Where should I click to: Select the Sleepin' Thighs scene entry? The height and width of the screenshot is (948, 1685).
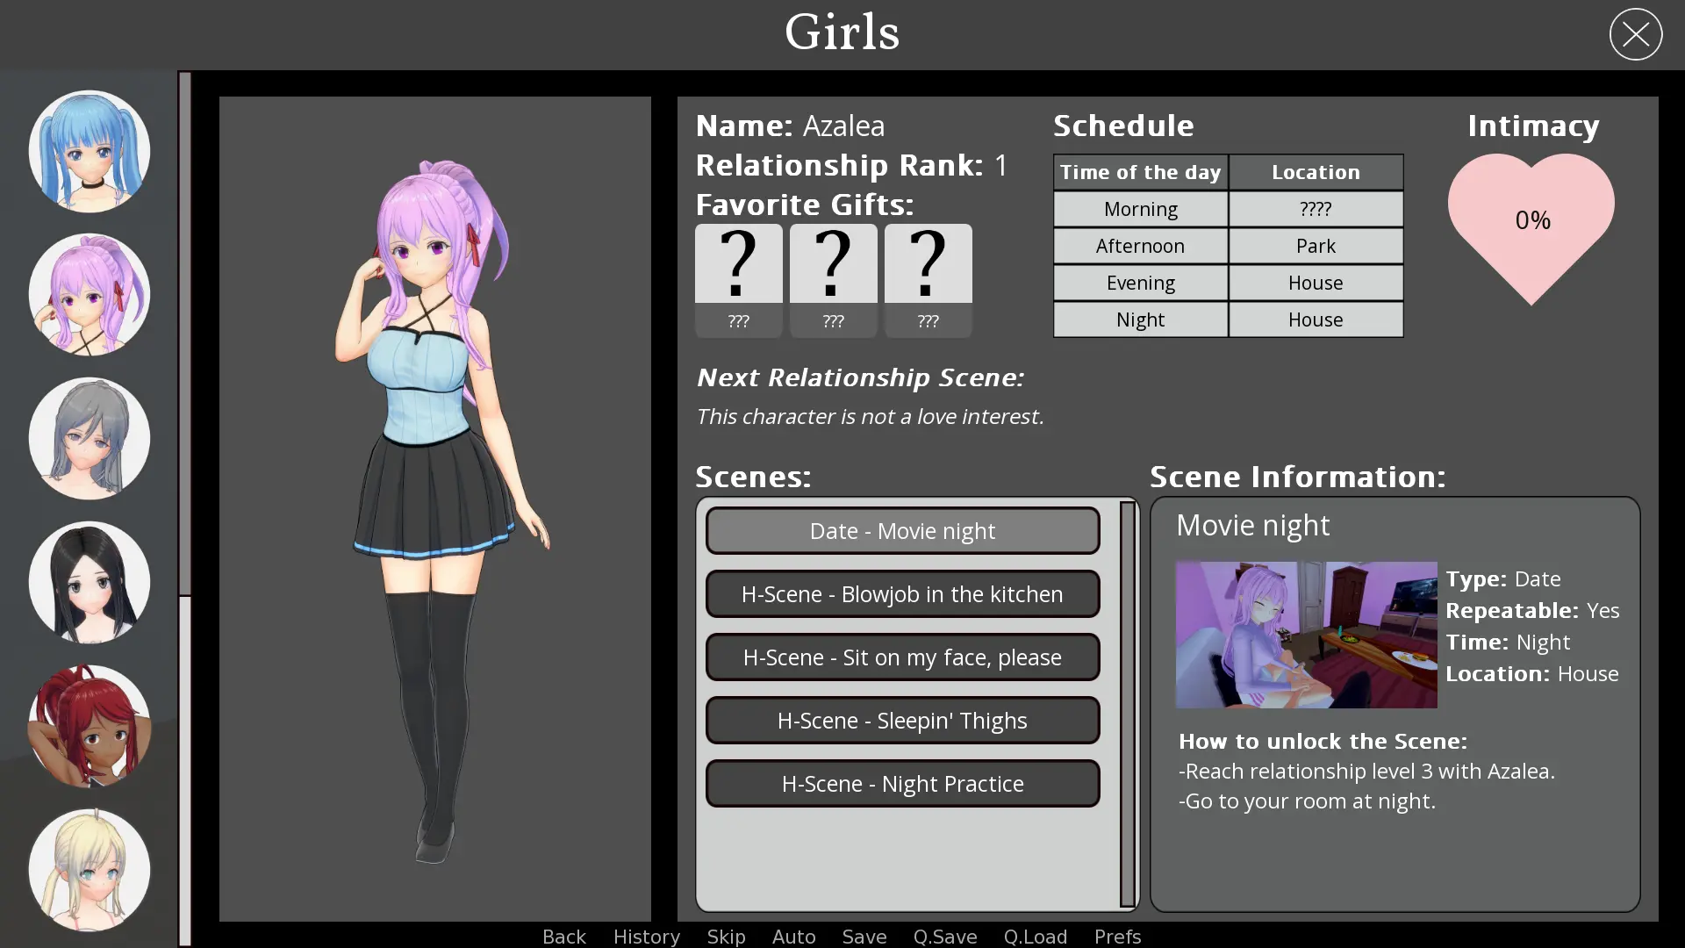tap(902, 721)
